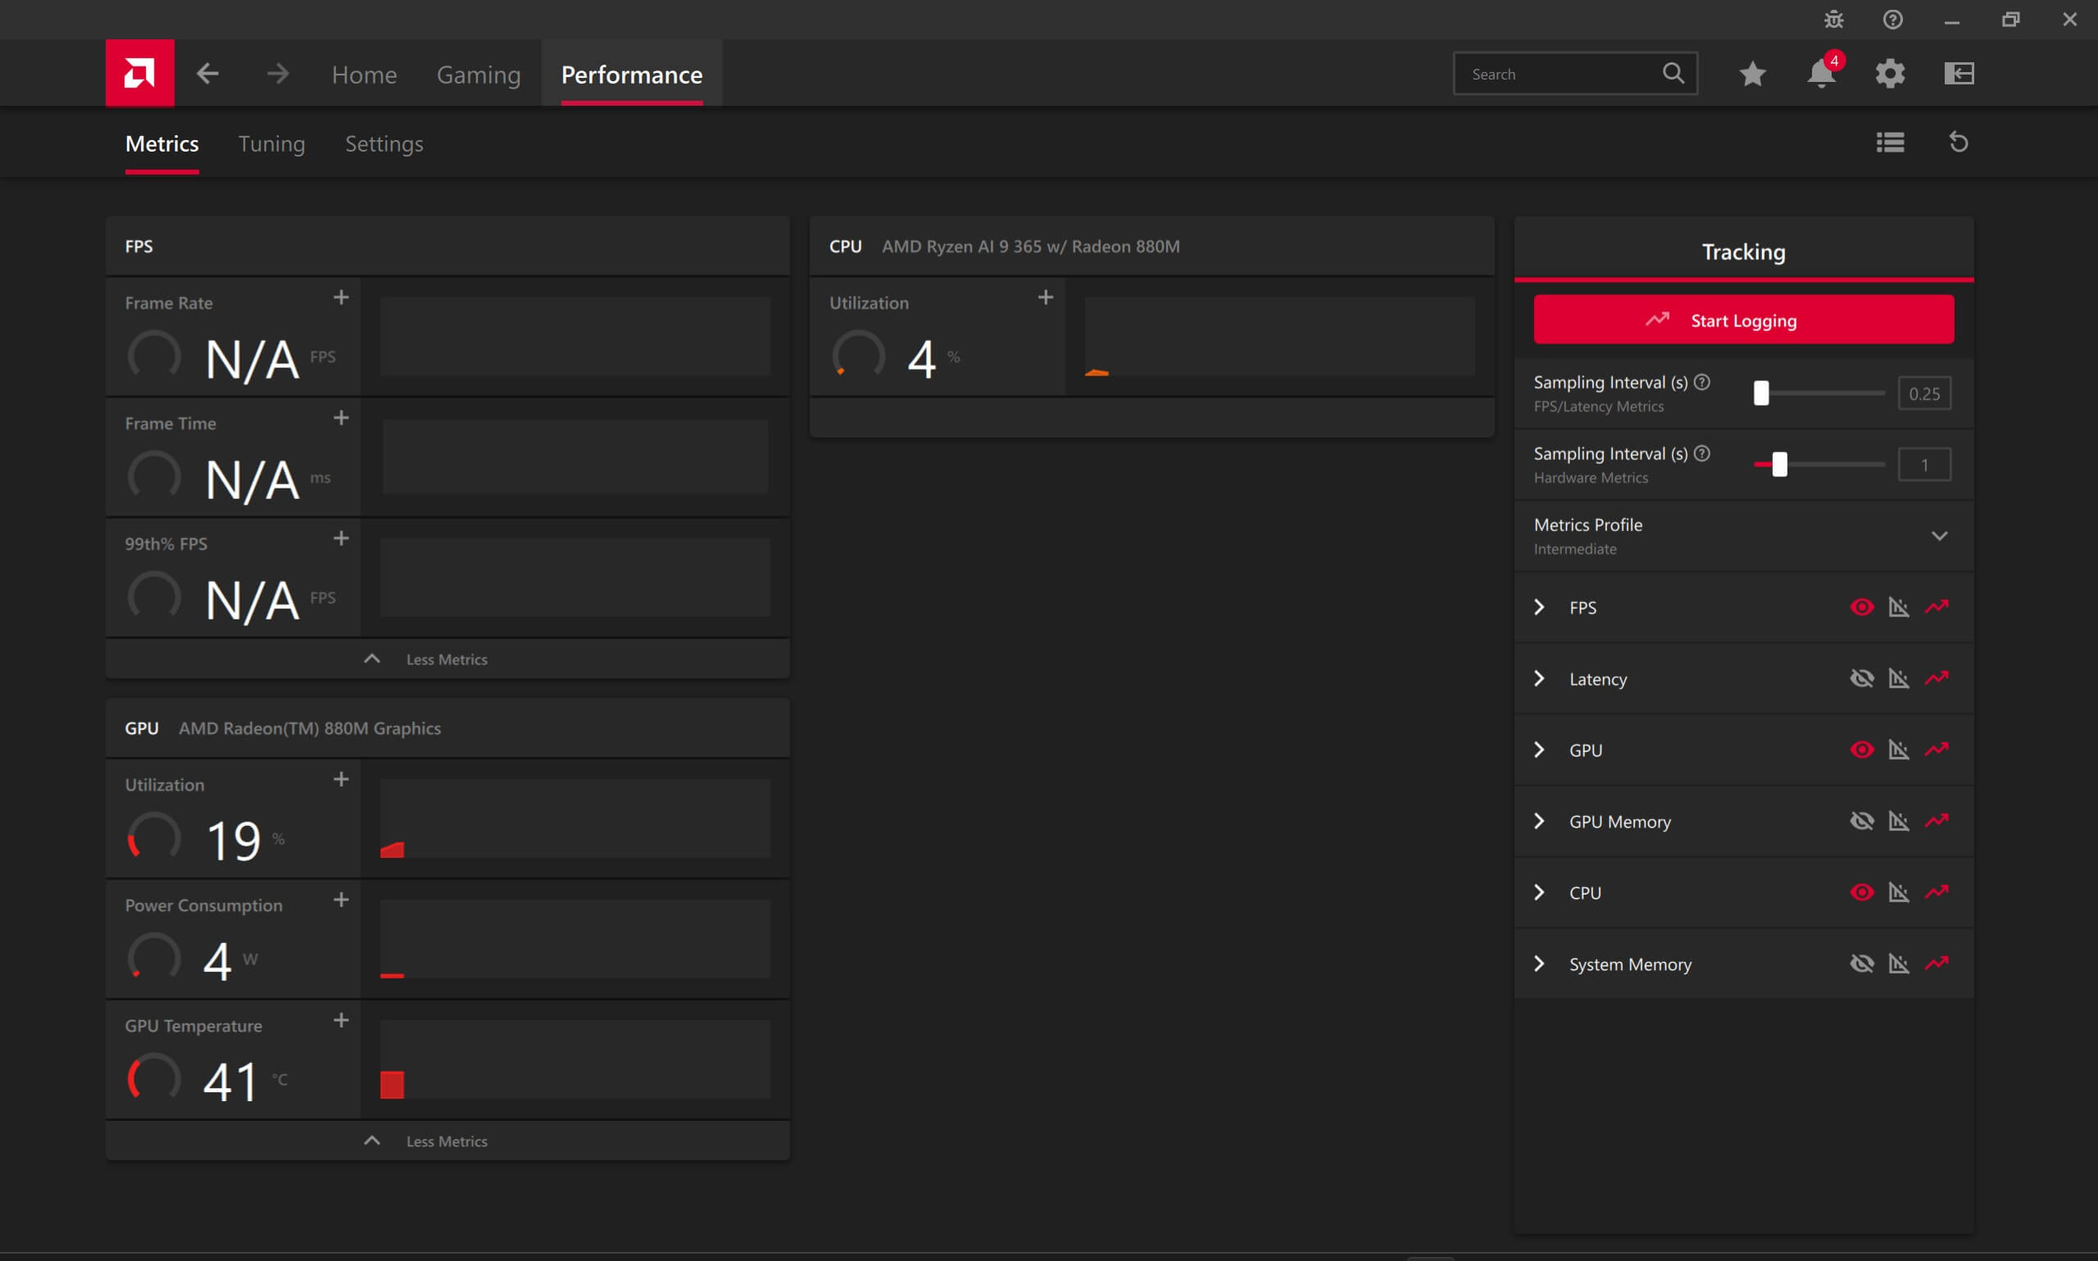The width and height of the screenshot is (2098, 1261).
Task: Go back with the left arrow
Action: pyautogui.click(x=207, y=74)
